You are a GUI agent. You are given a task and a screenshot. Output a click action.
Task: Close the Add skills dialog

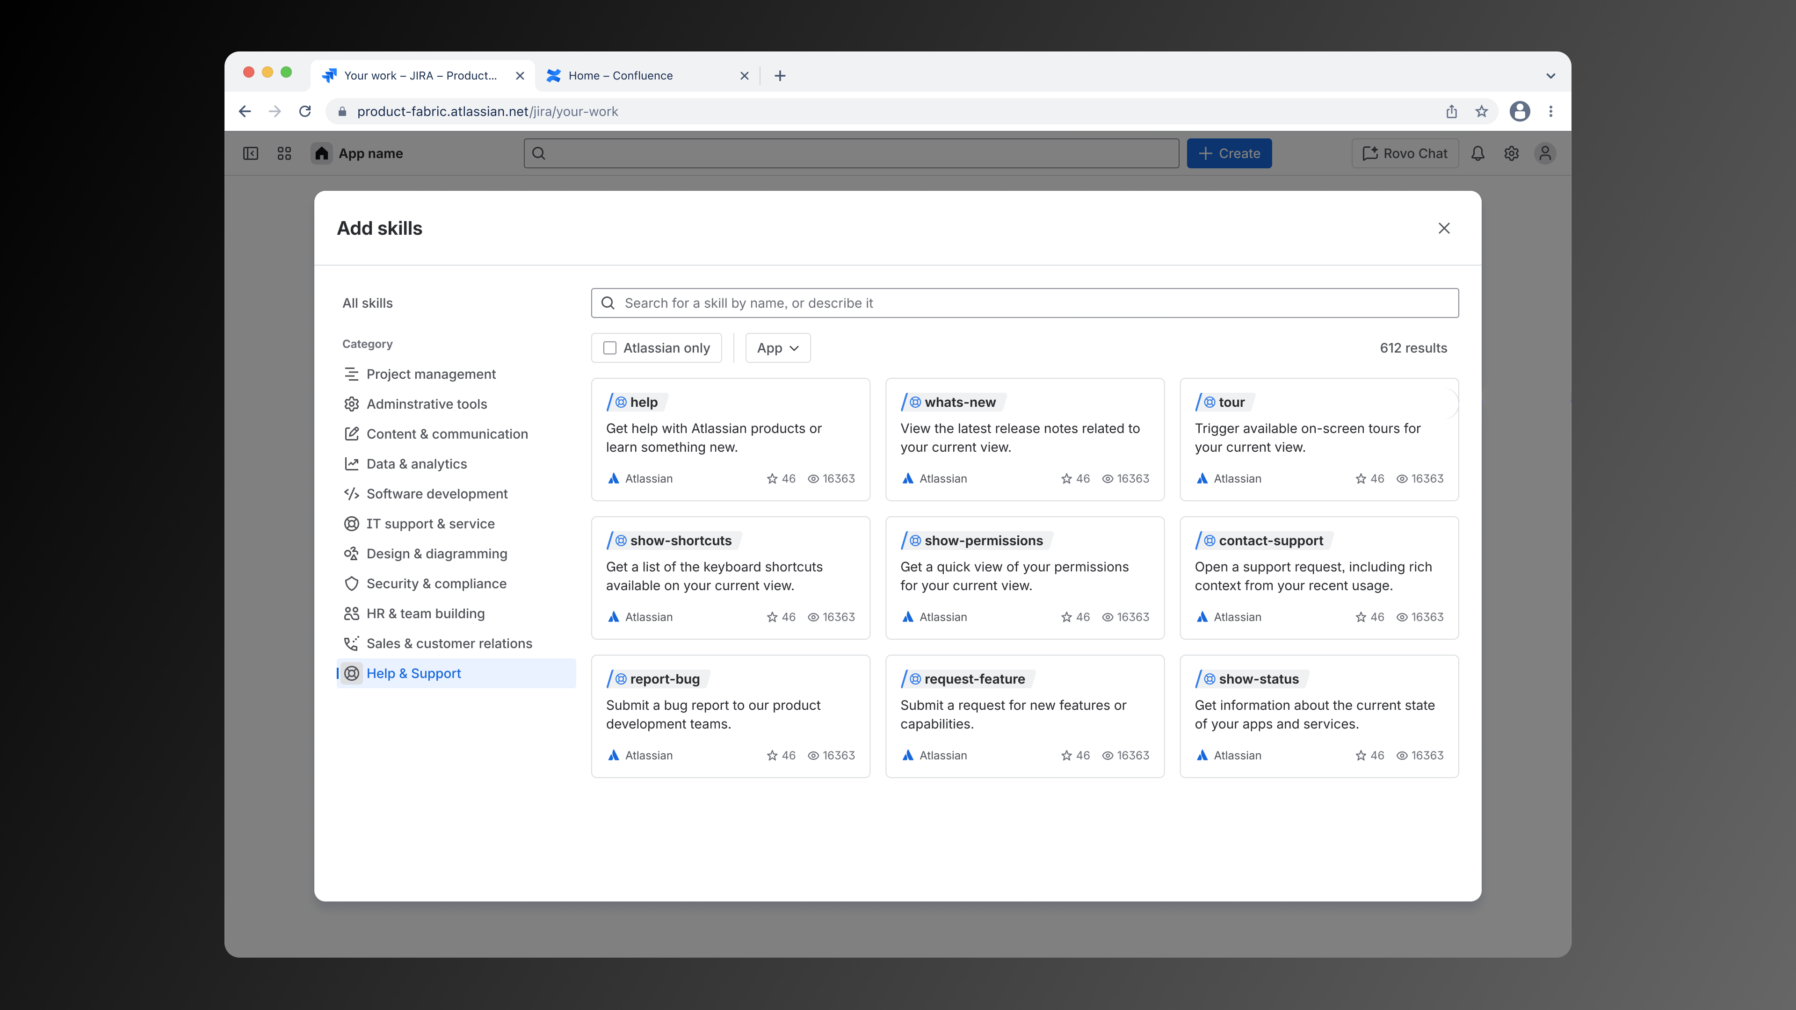pyautogui.click(x=1444, y=228)
